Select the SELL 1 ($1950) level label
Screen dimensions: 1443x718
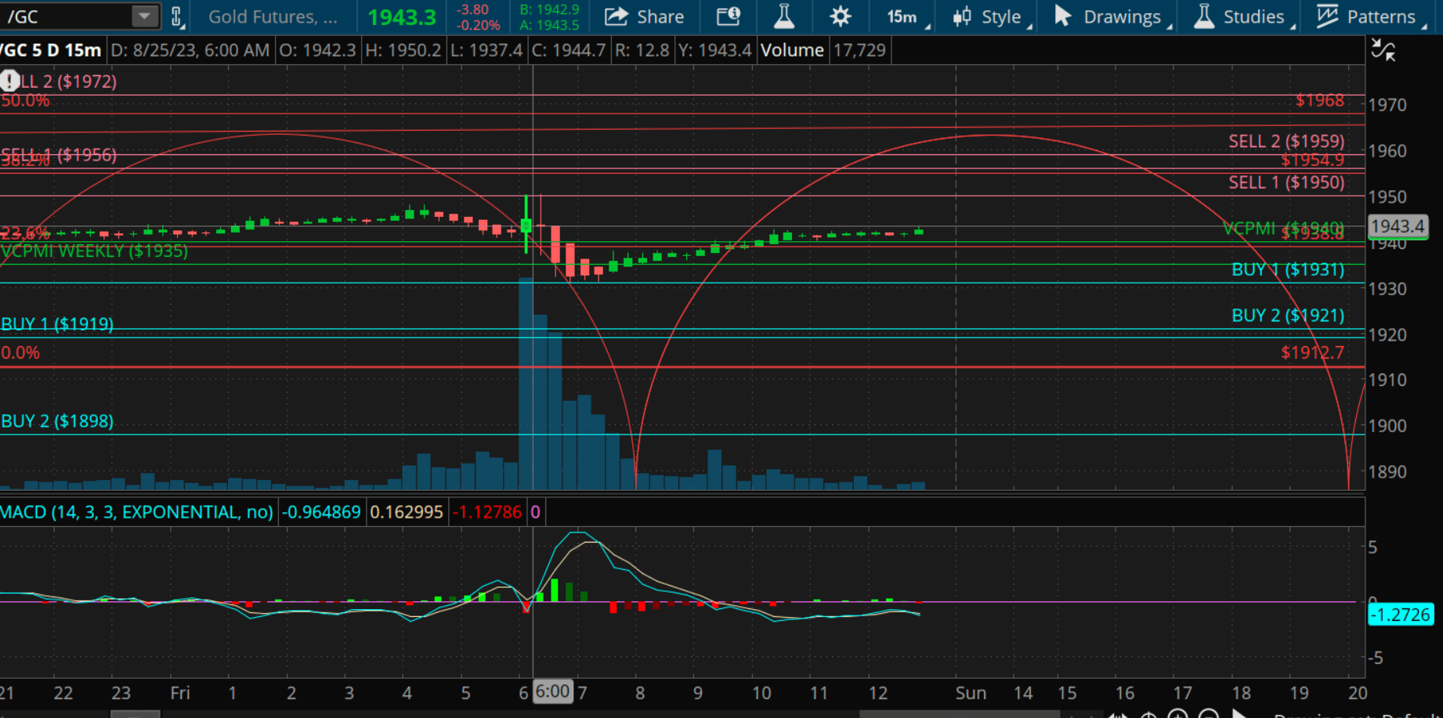(x=1286, y=182)
